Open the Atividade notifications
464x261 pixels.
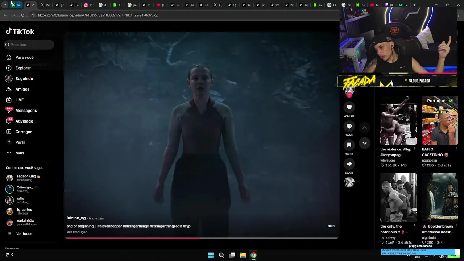click(x=19, y=121)
